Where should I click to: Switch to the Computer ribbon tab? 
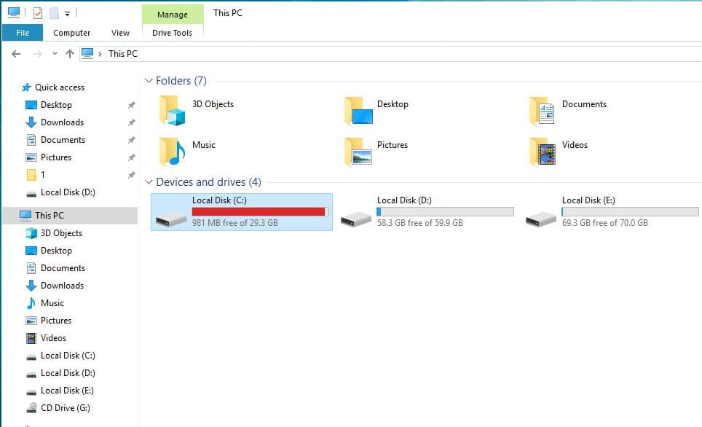(71, 33)
